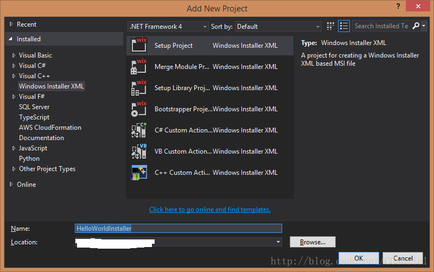
Task: Click the Name field with HelloWorldInstaller
Action: 178,228
